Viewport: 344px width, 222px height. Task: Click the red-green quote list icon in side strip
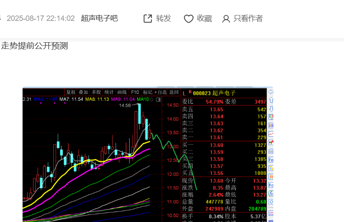[x=271, y=117]
